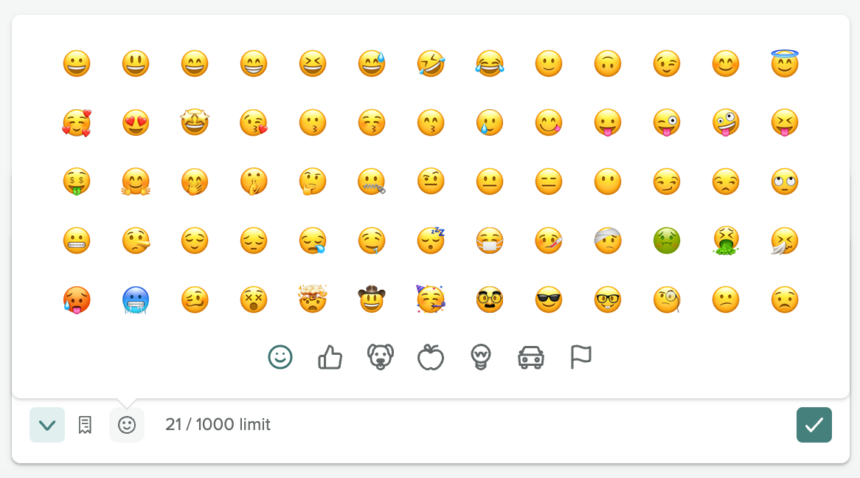Image resolution: width=860 pixels, height=478 pixels.
Task: Insert the thinking face emoji
Action: (x=313, y=181)
